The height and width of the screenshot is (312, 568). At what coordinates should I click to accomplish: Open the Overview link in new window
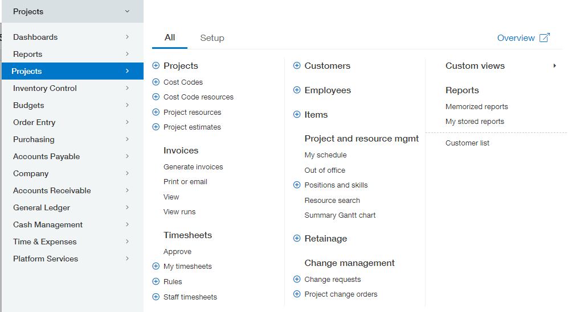523,38
